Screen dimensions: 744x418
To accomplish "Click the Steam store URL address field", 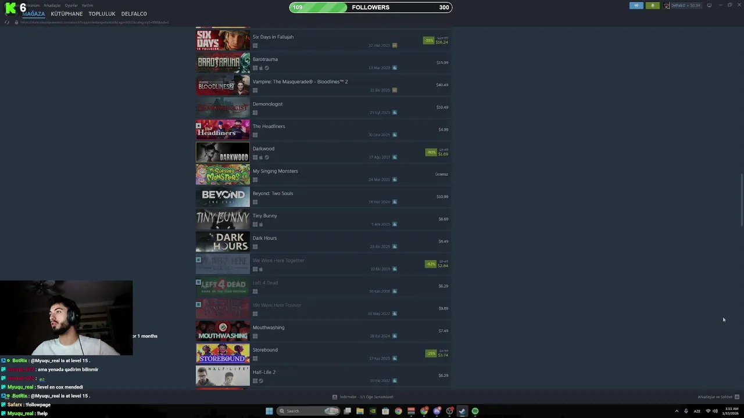I will coord(94,22).
